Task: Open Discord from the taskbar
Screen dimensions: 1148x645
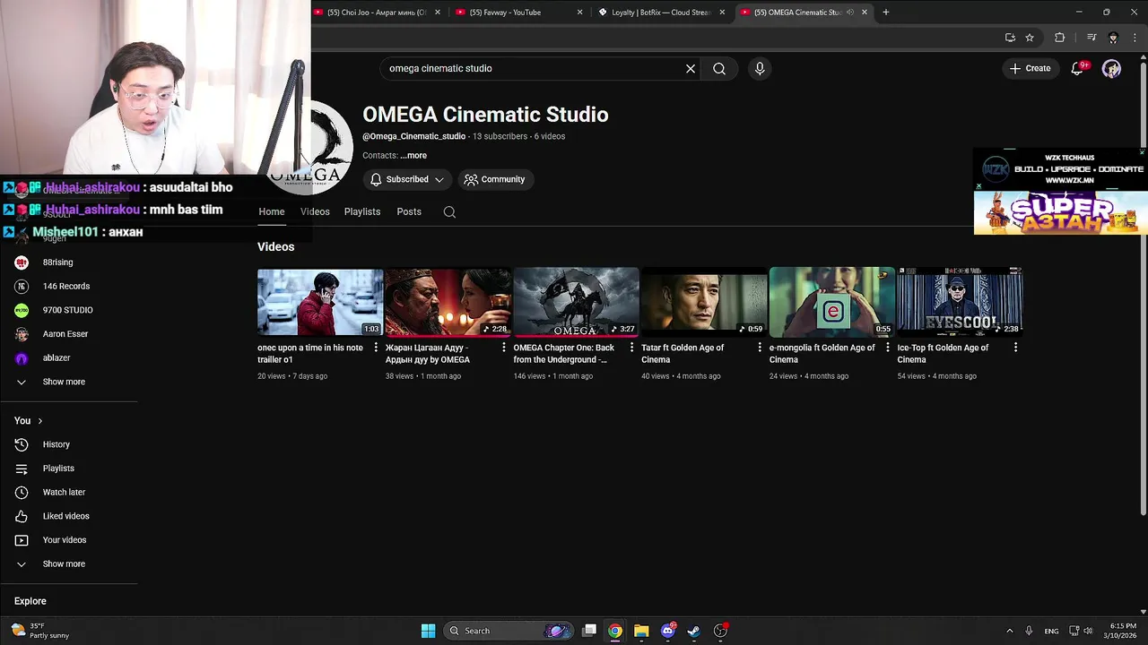Action: point(667,631)
